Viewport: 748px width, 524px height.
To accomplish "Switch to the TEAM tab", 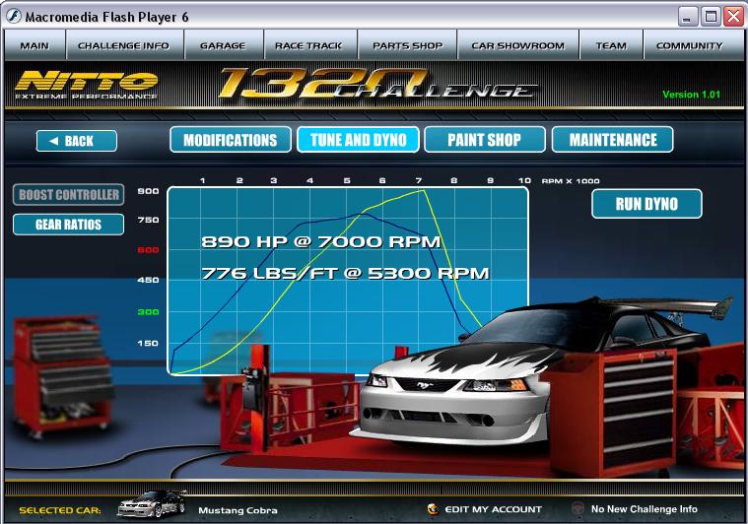I will coord(611,45).
